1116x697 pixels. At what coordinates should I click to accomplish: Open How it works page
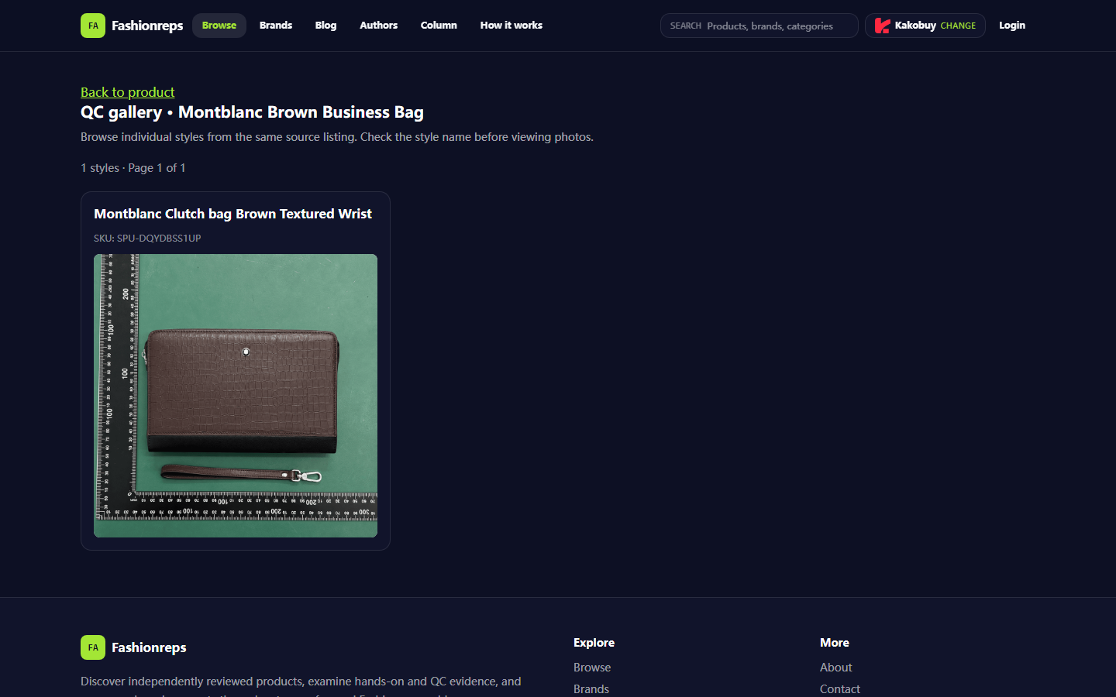[511, 26]
